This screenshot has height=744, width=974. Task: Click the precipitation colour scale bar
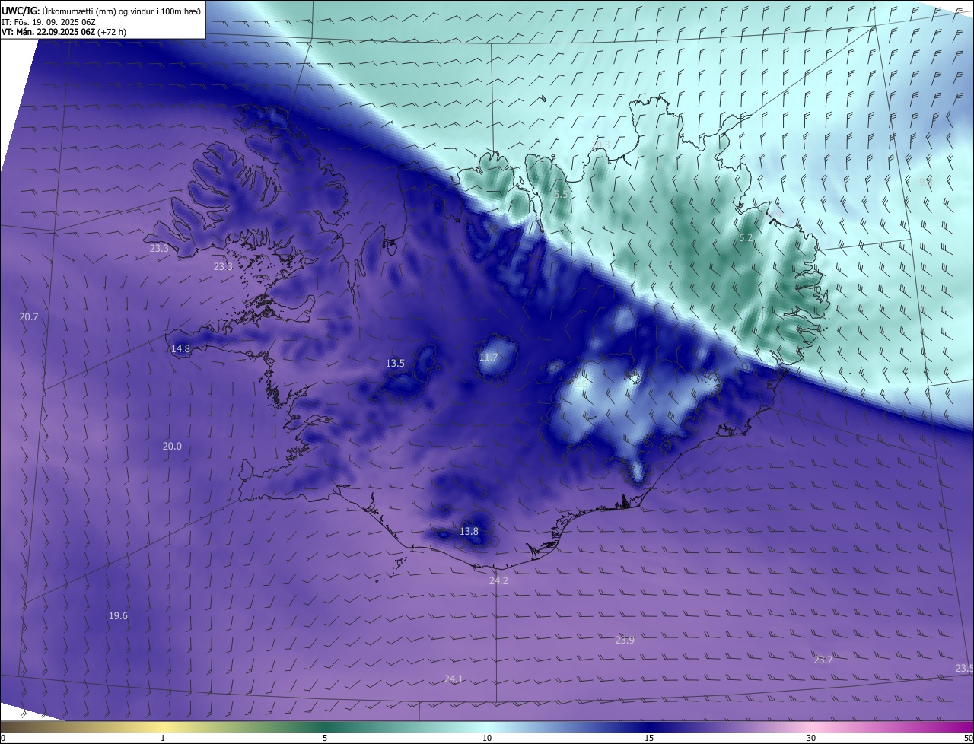coord(487,727)
